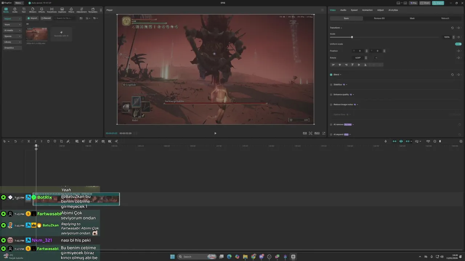The image size is (465, 261).
Task: Switch to the Audio tab in properties
Action: (x=343, y=10)
